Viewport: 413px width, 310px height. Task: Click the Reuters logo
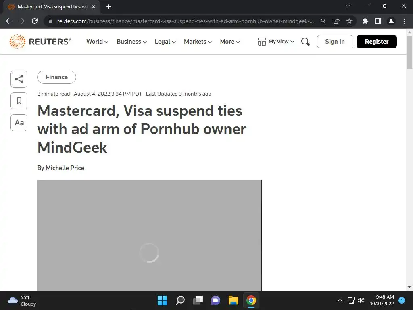[40, 42]
